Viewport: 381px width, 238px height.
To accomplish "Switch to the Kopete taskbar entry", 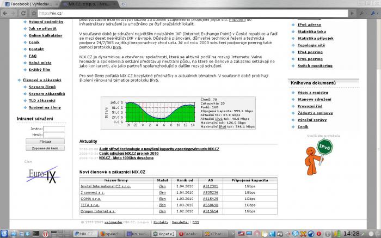I will pyautogui.click(x=163, y=234).
